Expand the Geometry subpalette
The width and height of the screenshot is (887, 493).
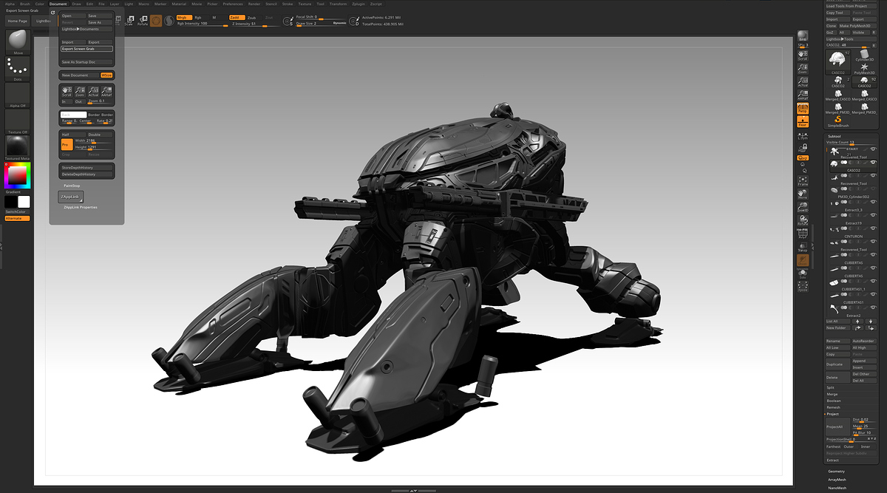click(837, 471)
